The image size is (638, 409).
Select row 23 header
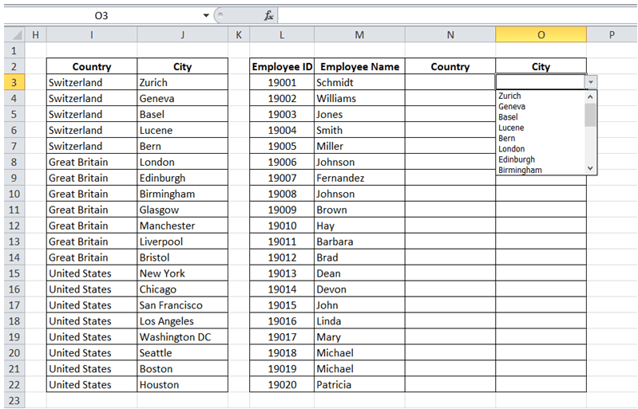pos(14,400)
